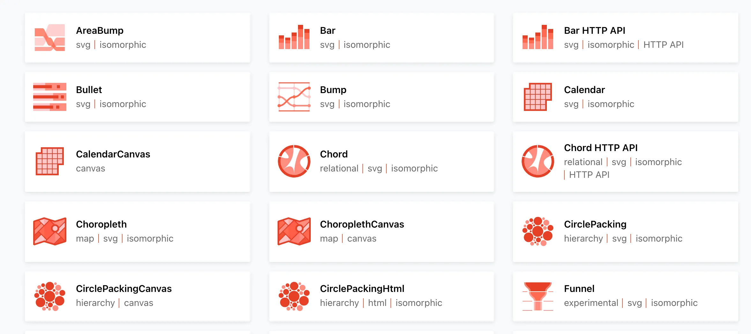Select the AreaBump chart icon
751x334 pixels.
[x=49, y=37]
